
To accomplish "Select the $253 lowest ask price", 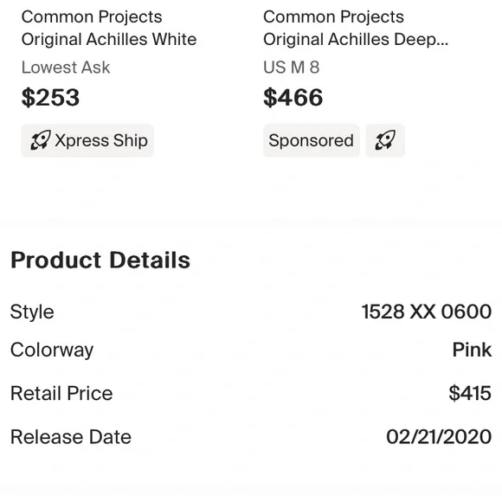I will 50,97.
